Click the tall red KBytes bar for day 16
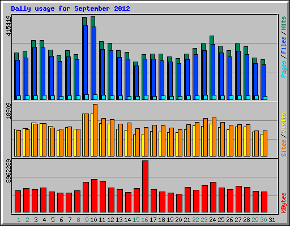290x226 pixels. tap(145, 186)
